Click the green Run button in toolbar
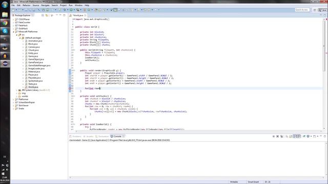This screenshot has width=328, height=184. 71,10
